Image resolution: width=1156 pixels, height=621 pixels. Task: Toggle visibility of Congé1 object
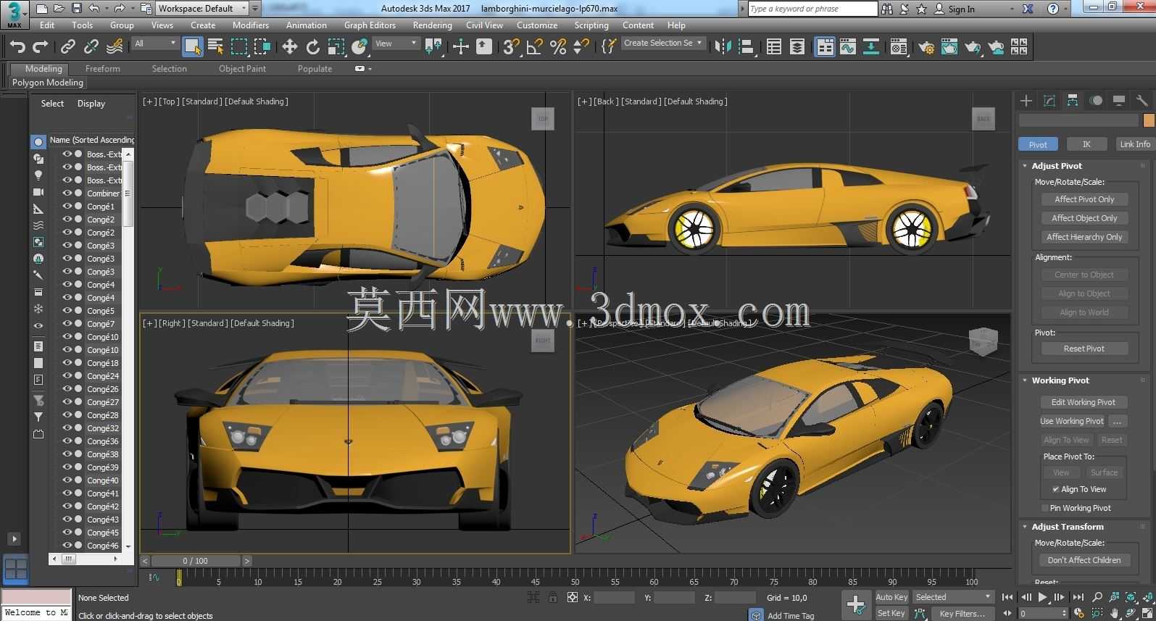coord(67,207)
